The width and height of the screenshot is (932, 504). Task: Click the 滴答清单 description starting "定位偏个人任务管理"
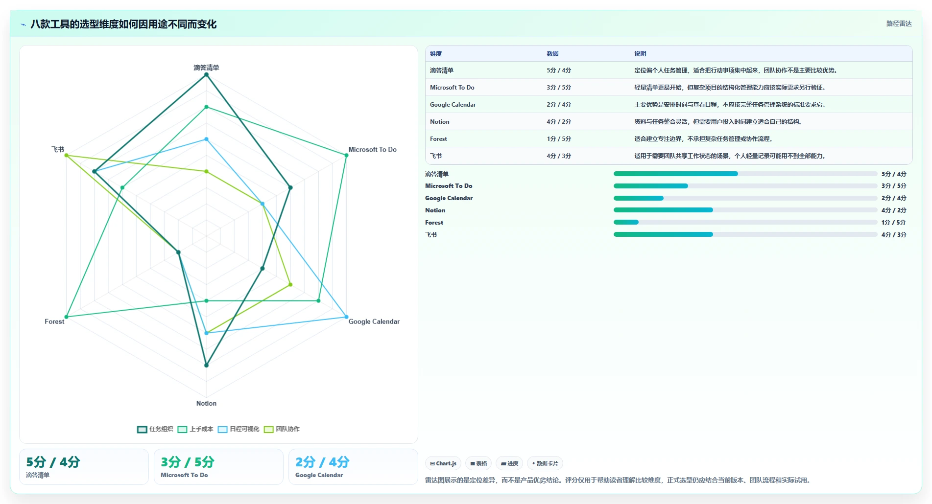tap(737, 70)
